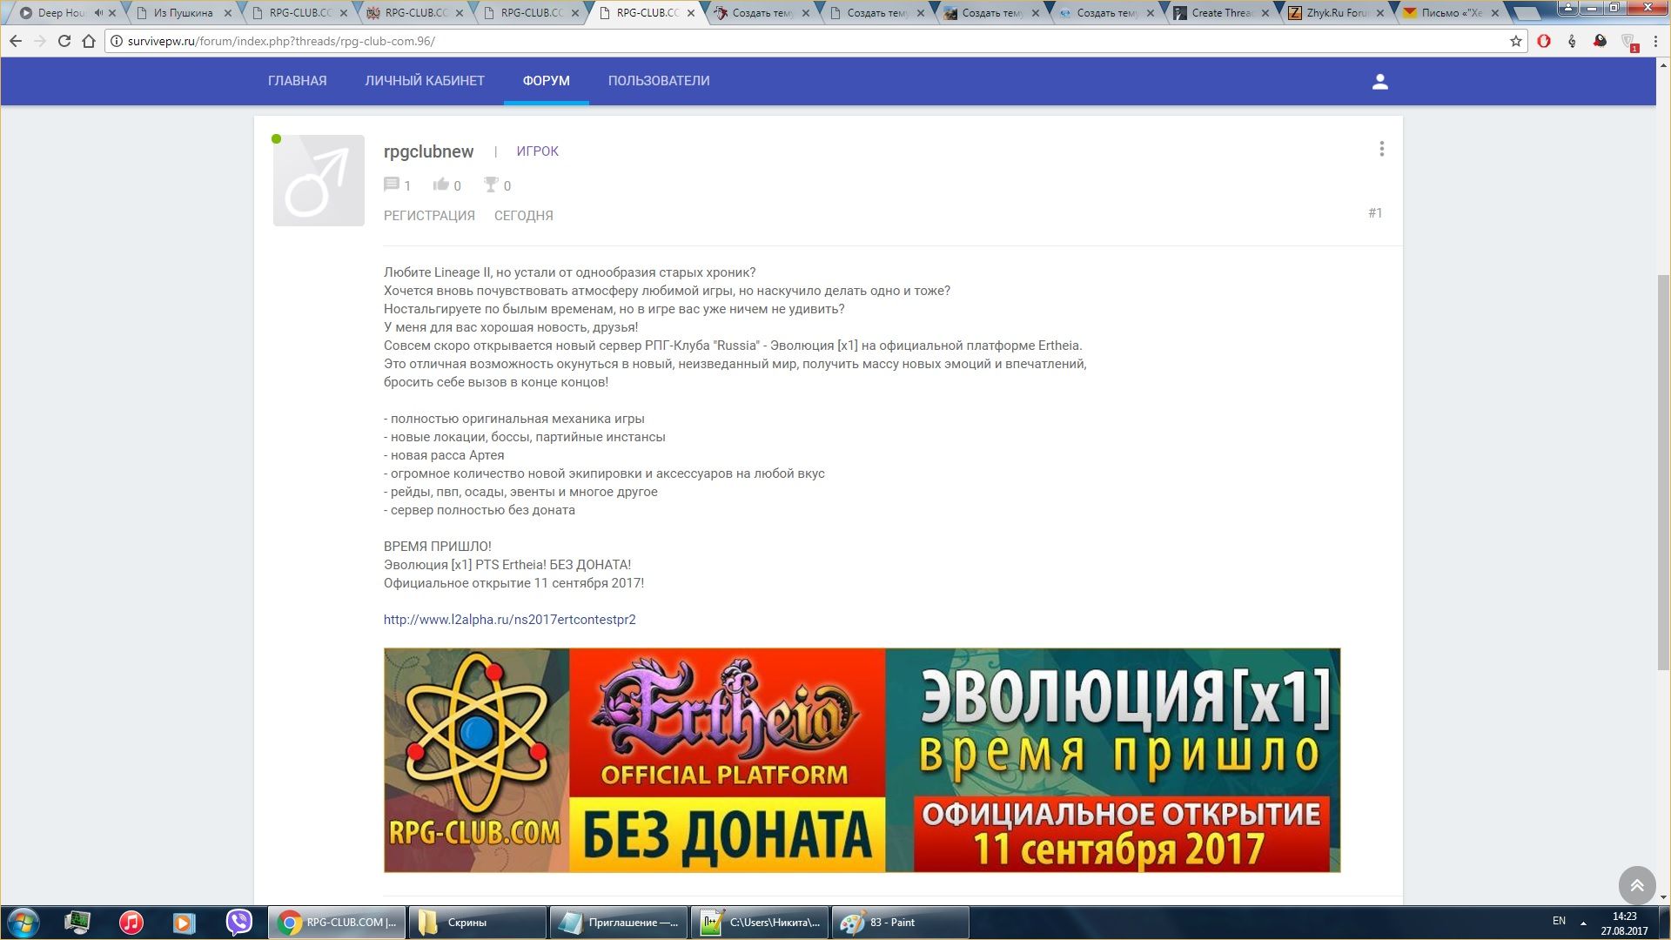Change the EN input language indicator
This screenshot has height=940, width=1671.
(x=1559, y=921)
